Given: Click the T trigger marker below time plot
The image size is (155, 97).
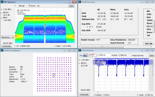Looking at the screenshot, I should point(98,92).
